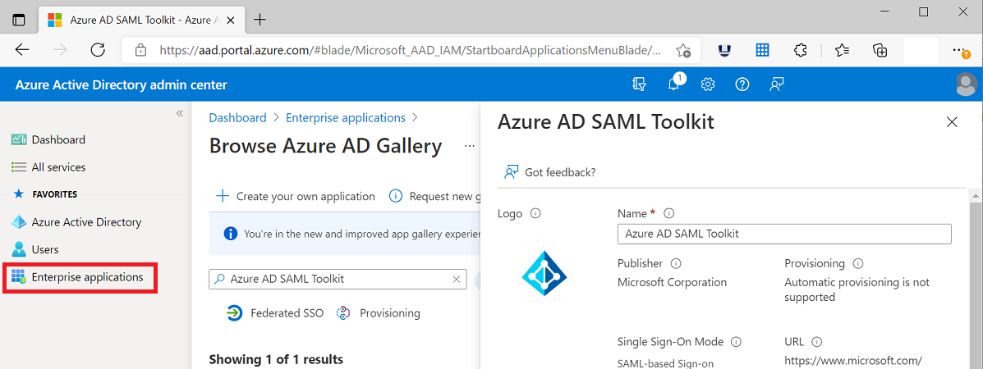Click the 'Showing 1 of 1 results' text
Screen dimensions: 983x369
click(x=276, y=360)
